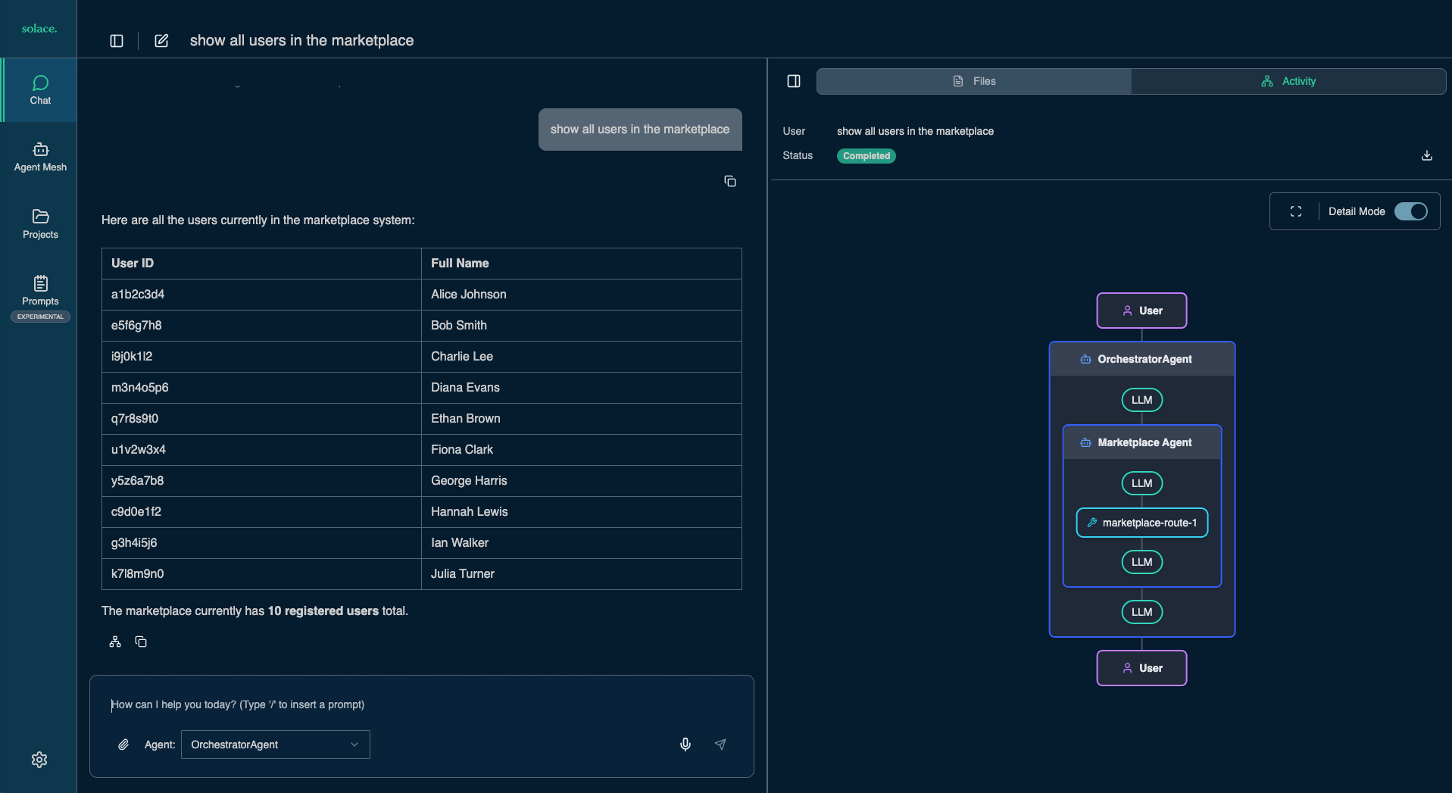
Task: Click the paperclip attach file icon
Action: (123, 745)
